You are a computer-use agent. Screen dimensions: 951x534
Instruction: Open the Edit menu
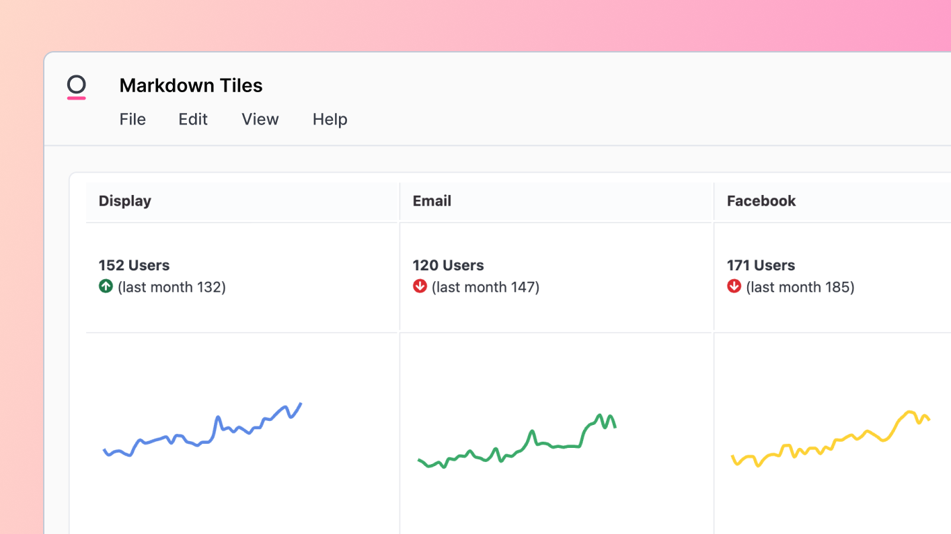click(193, 119)
